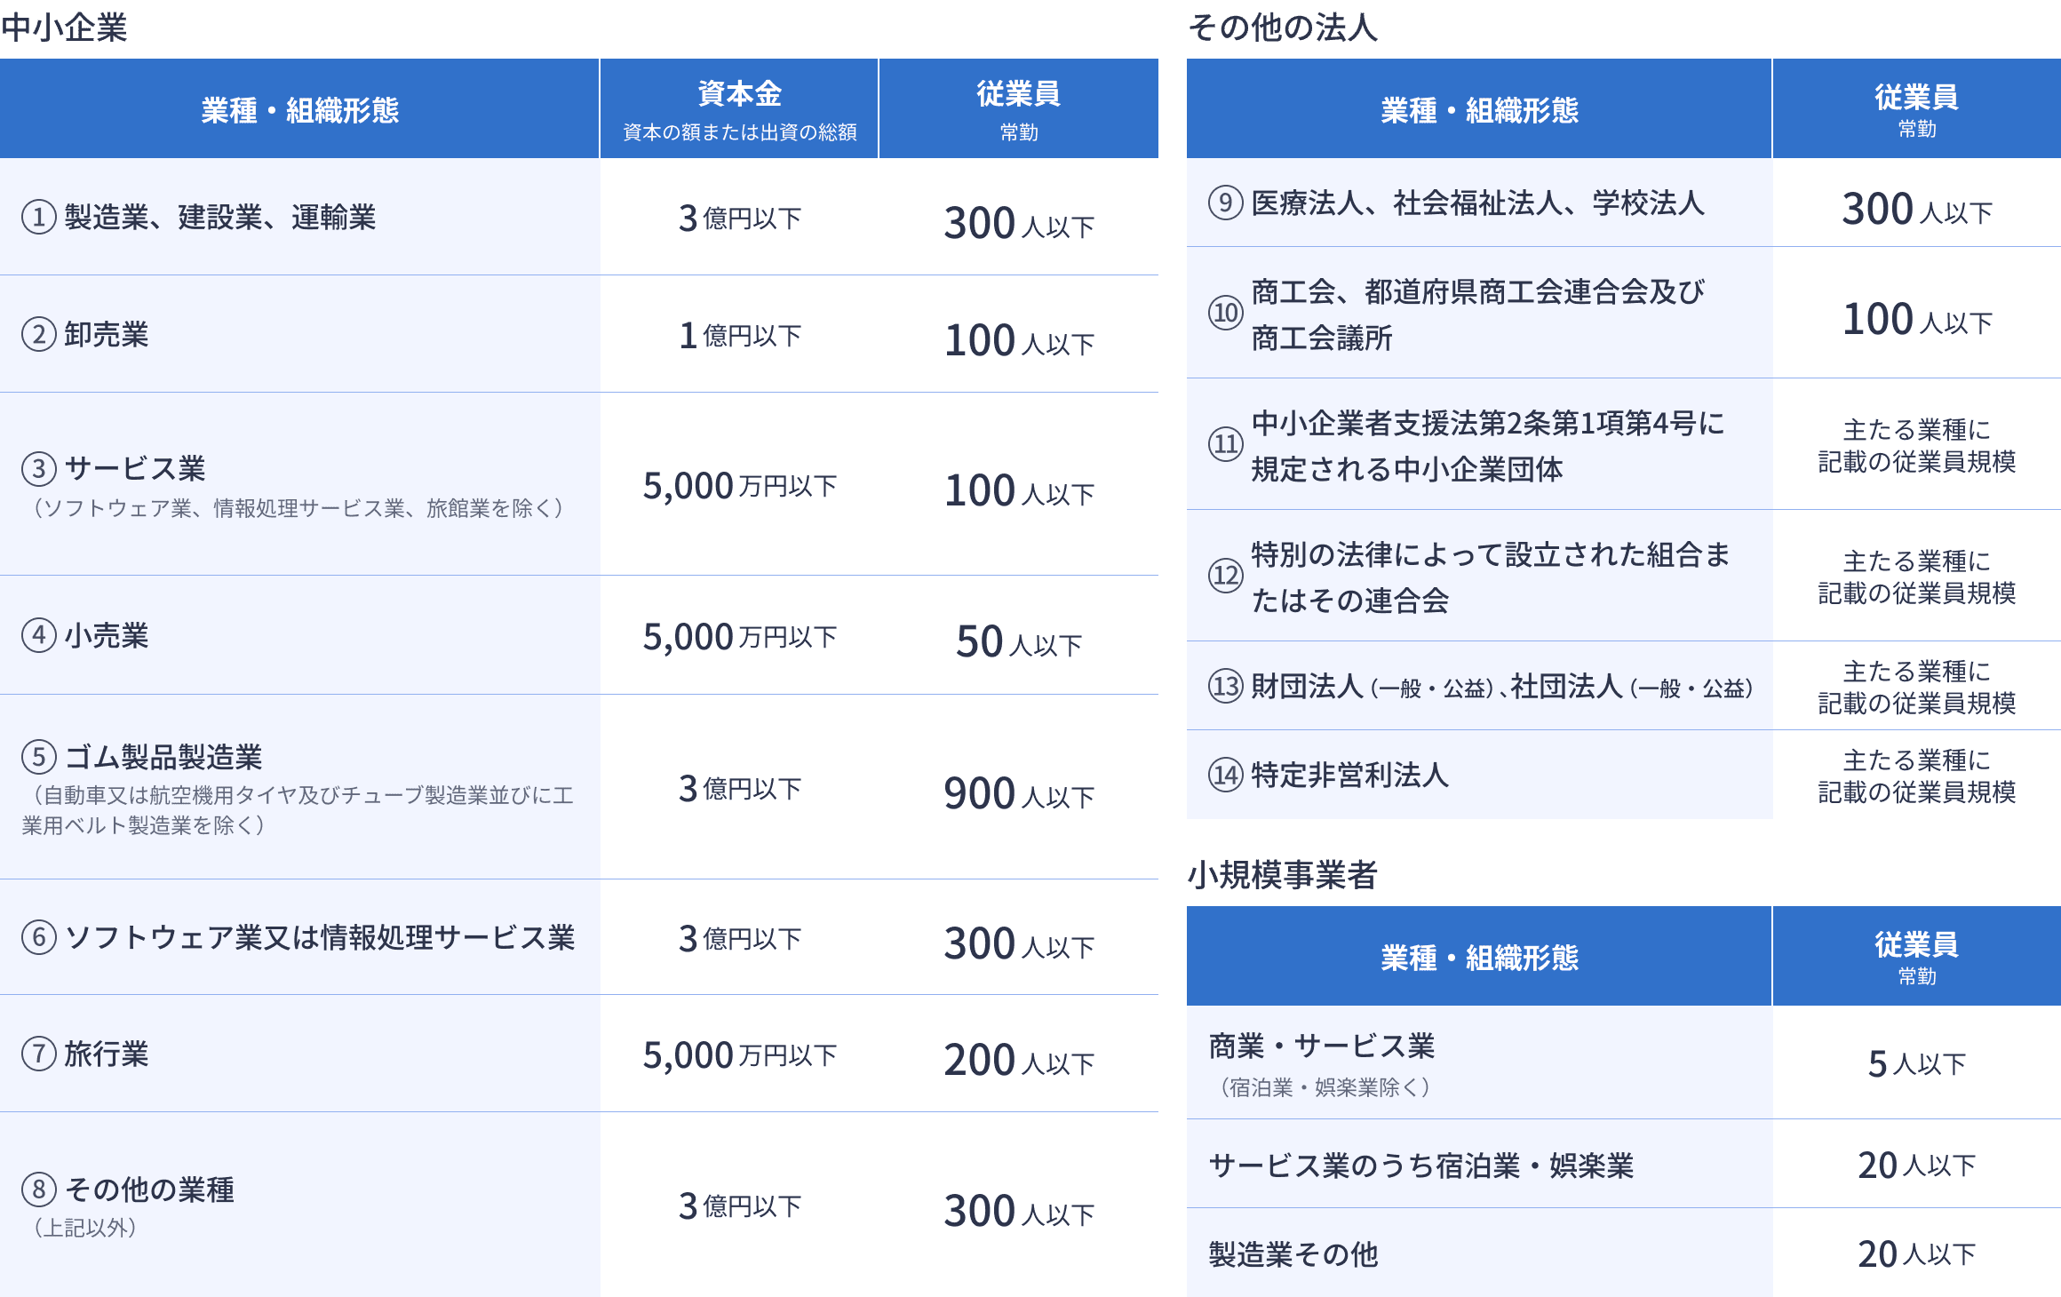Click 100人以下 in the 卸売業 row
The width and height of the screenshot is (2061, 1297).
pyautogui.click(x=1019, y=339)
